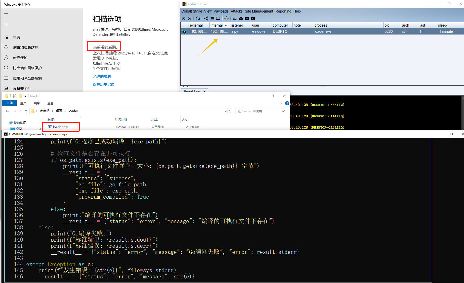Open the quick access toolbar customize dropdown
The height and width of the screenshot is (283, 464).
tap(25, 96)
